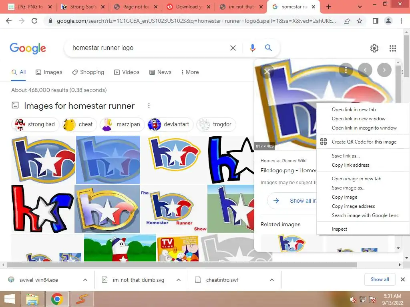Screen dimensions: 410x307
Task: Close the downloads bar
Action: 403,279
